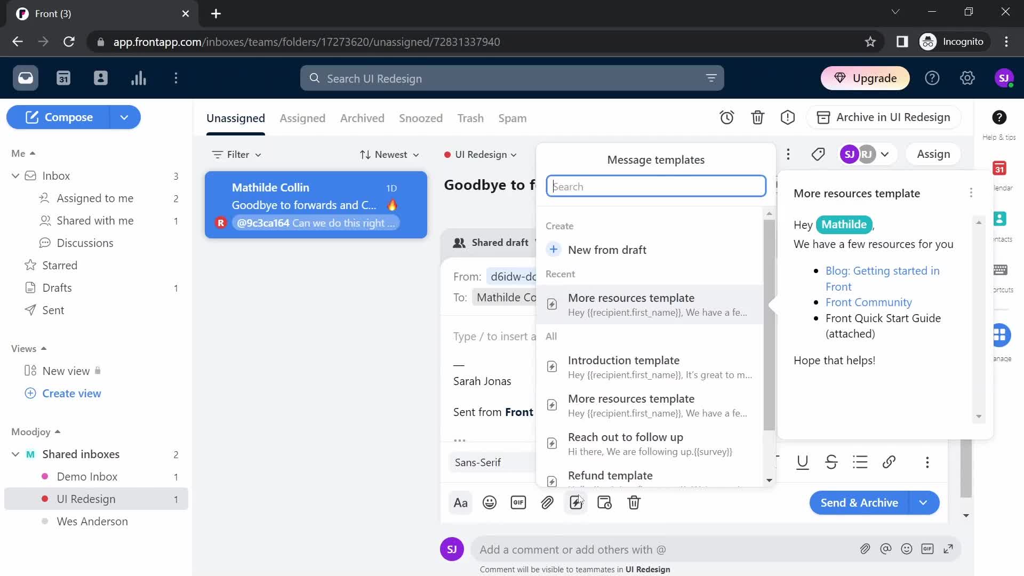1024x576 pixels.
Task: Switch to the Trash tab
Action: coord(470,118)
